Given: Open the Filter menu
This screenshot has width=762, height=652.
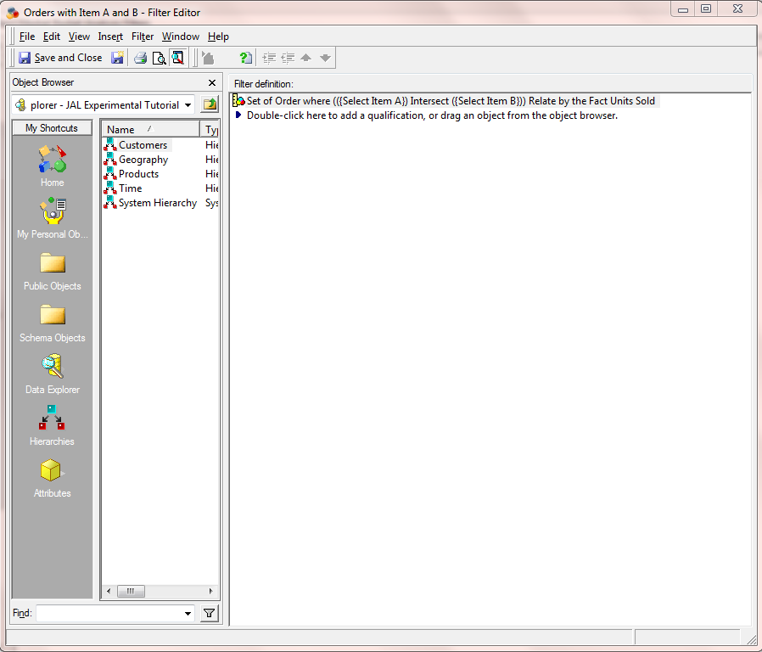Looking at the screenshot, I should click(142, 37).
